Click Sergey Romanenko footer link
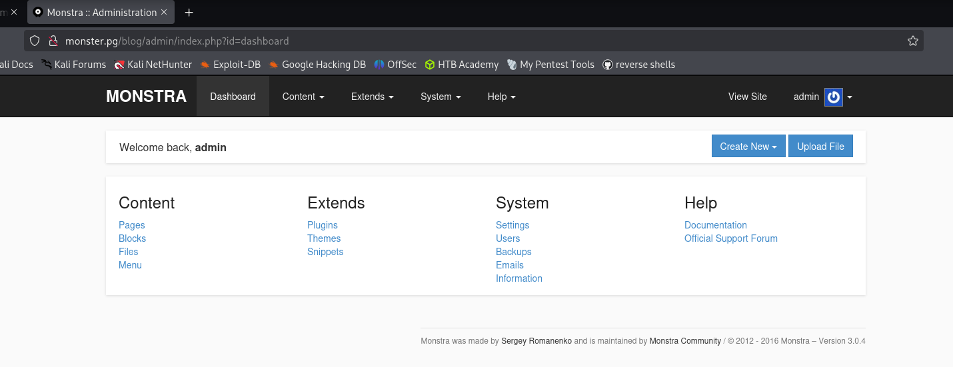This screenshot has height=367, width=953. [x=536, y=341]
